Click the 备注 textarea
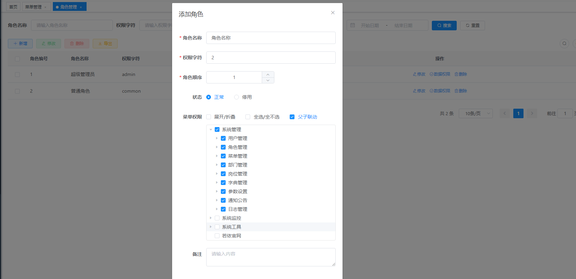576x279 pixels. (271, 257)
